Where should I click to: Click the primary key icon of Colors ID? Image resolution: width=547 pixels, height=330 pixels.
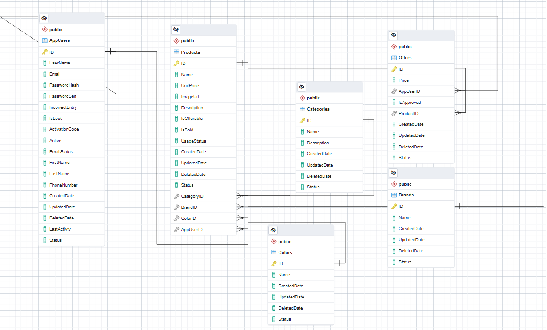pyautogui.click(x=274, y=263)
